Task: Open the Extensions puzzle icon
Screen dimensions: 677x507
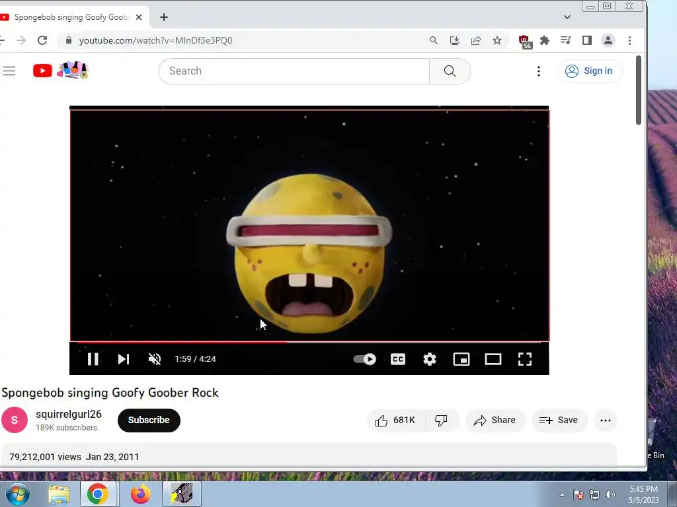Action: [x=545, y=40]
